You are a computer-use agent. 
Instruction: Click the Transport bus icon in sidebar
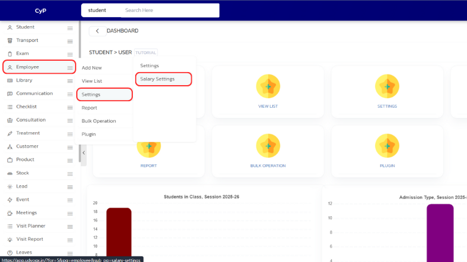10,40
